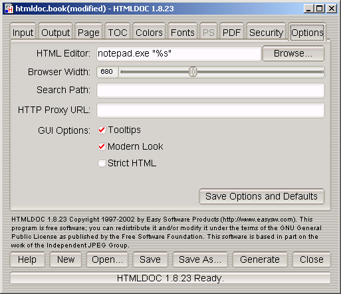The width and height of the screenshot is (341, 294).
Task: Click the Generate button
Action: (260, 259)
